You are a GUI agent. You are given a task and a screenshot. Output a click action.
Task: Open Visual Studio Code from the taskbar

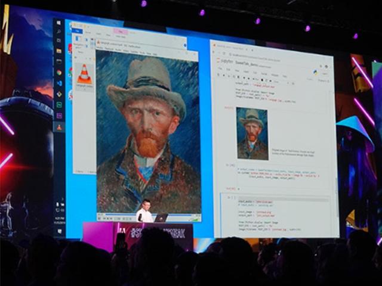pyautogui.click(x=59, y=83)
